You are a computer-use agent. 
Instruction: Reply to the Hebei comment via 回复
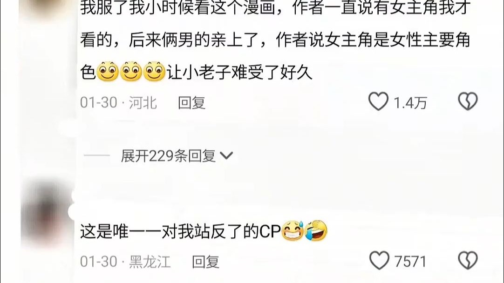point(191,103)
